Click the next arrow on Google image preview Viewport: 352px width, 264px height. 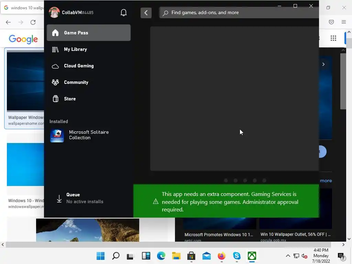coord(323,64)
